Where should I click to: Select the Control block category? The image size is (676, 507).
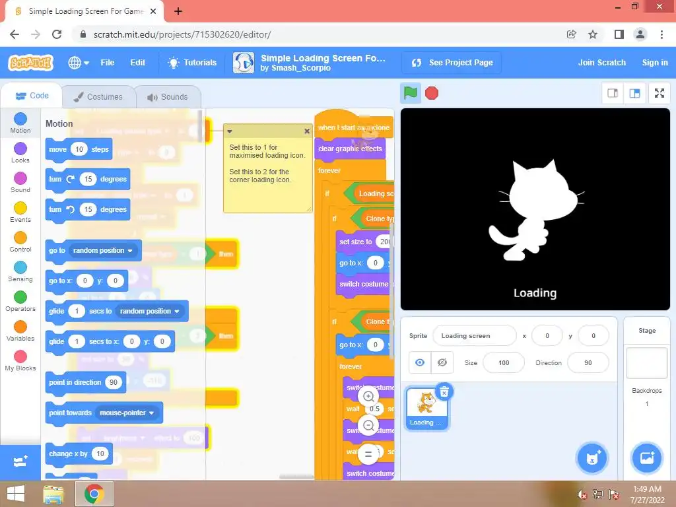click(x=20, y=242)
